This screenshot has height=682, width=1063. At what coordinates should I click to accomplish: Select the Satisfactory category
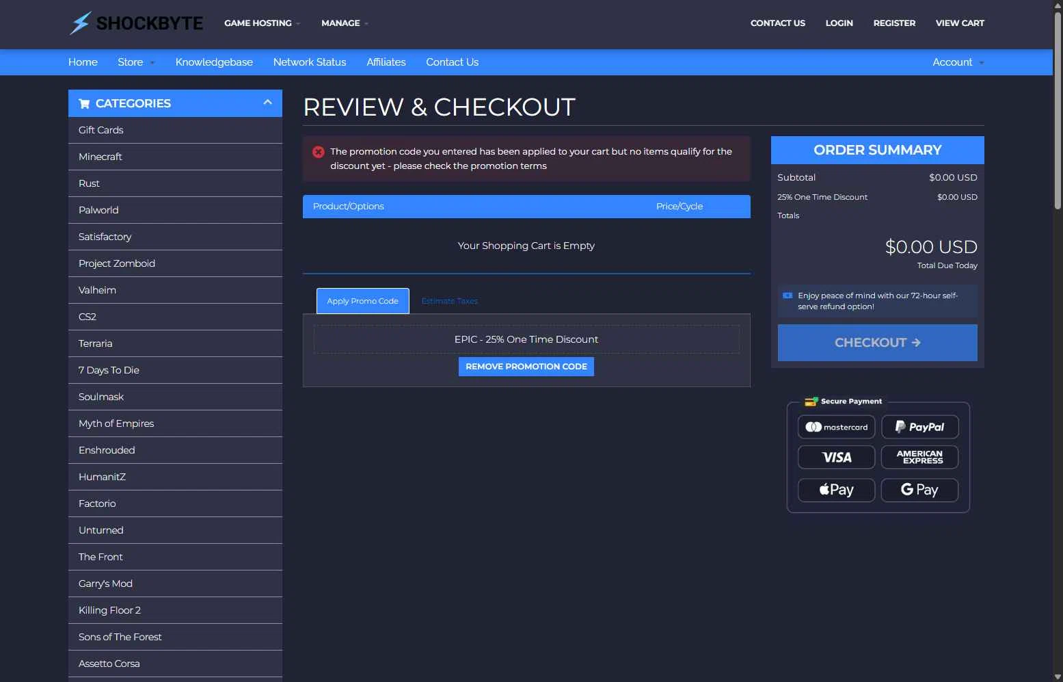[x=175, y=237]
